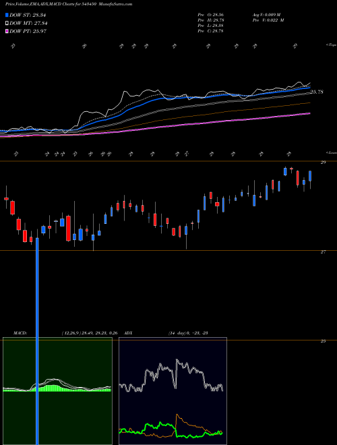
Task: Click the '<Tops' label at the right edge
Action: [x=331, y=45]
